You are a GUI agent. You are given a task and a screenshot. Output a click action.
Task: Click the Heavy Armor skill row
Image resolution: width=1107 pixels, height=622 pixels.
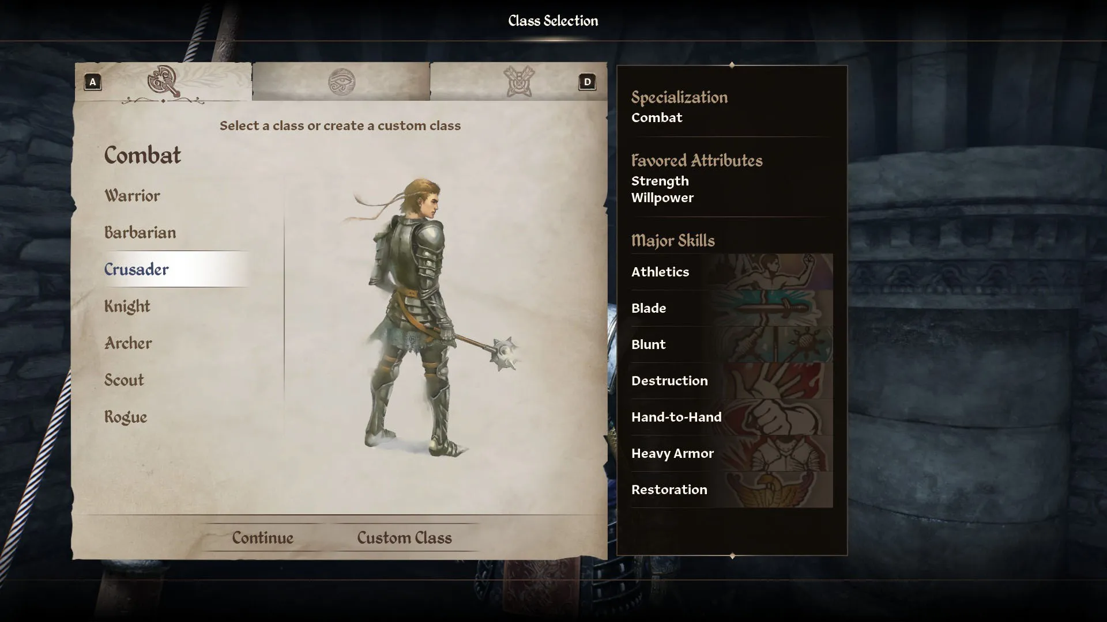[732, 453]
